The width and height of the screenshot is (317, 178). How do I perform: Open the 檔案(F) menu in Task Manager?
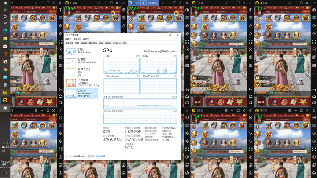68,39
